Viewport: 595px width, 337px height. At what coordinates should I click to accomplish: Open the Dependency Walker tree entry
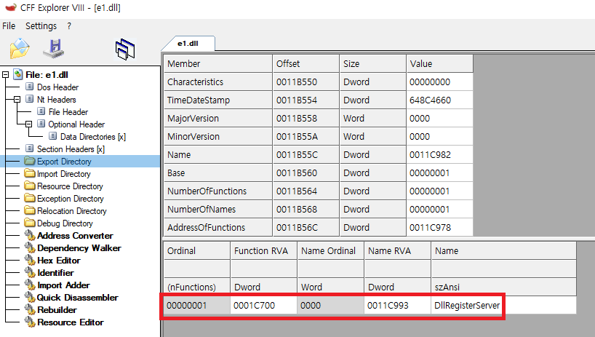click(79, 247)
